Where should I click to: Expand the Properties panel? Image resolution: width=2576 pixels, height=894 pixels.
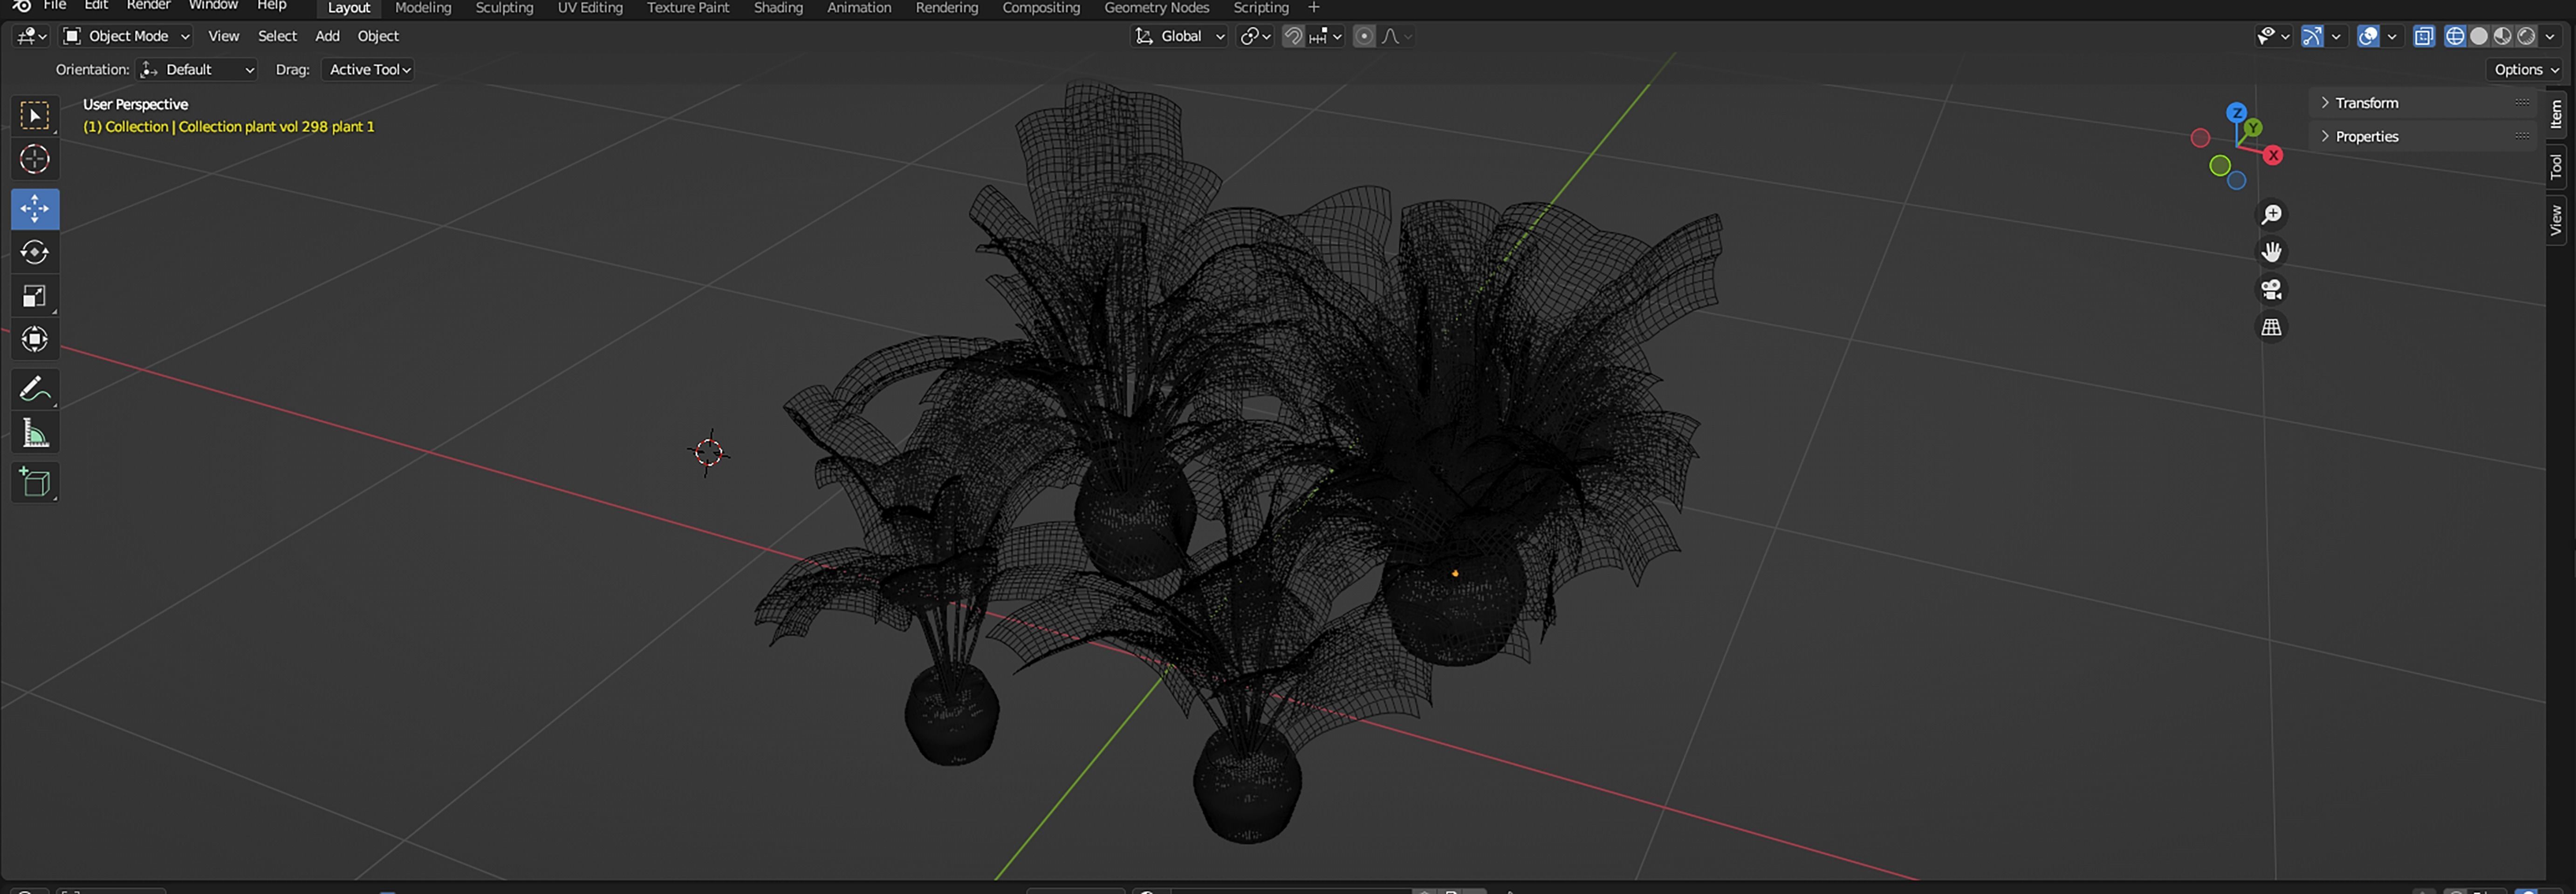point(2366,137)
